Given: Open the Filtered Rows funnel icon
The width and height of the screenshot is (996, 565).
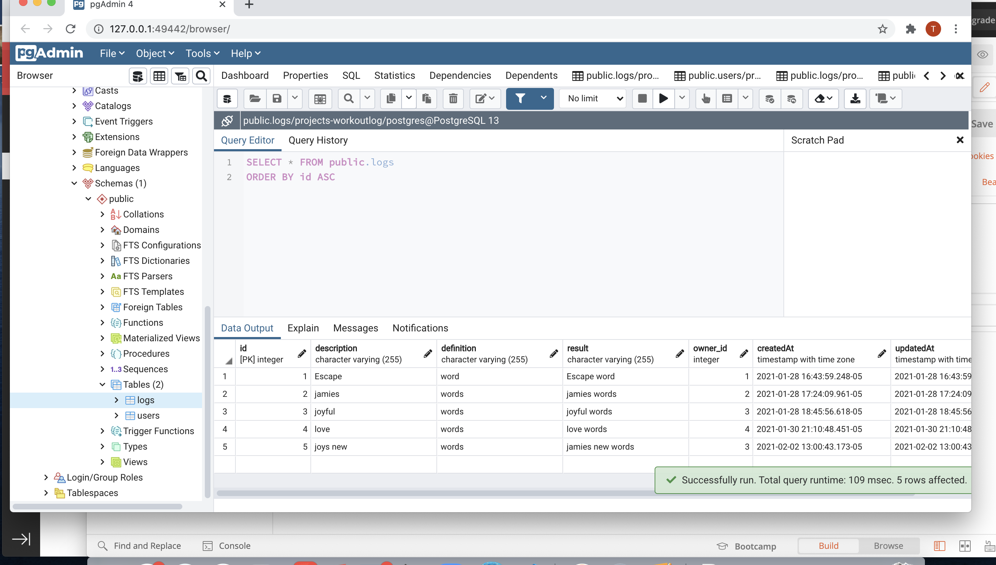Looking at the screenshot, I should pos(180,76).
